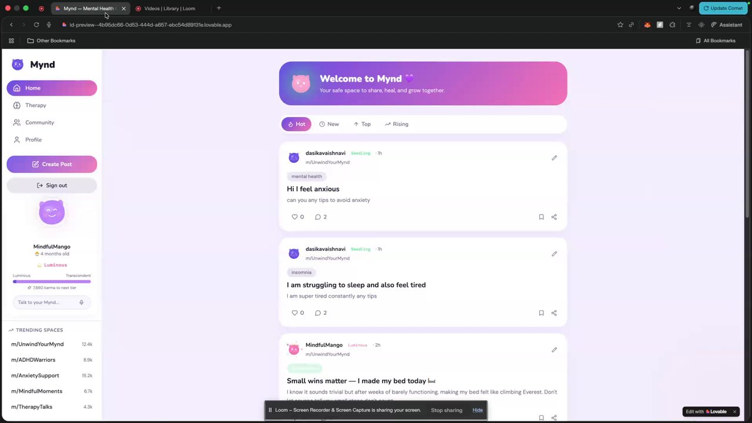Open comments on 'Hi I feel anxious' post
Screen dimensions: 752x423
tap(321, 217)
